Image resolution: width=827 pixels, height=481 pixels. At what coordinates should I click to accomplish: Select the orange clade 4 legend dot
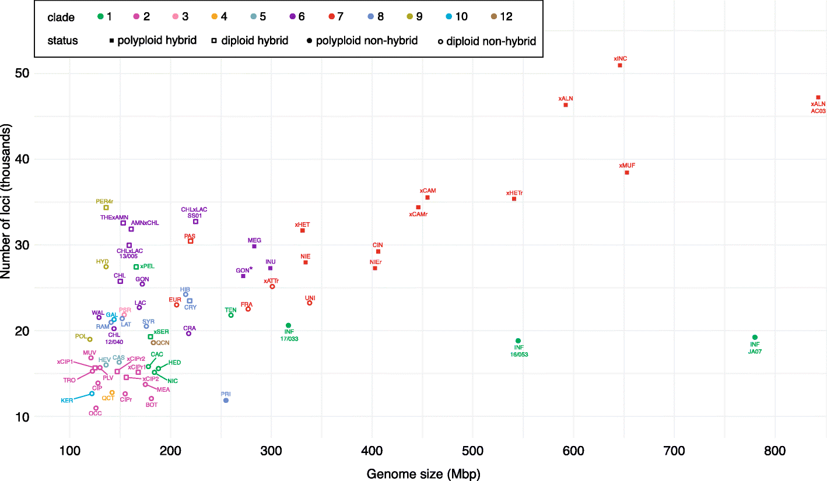(x=214, y=17)
